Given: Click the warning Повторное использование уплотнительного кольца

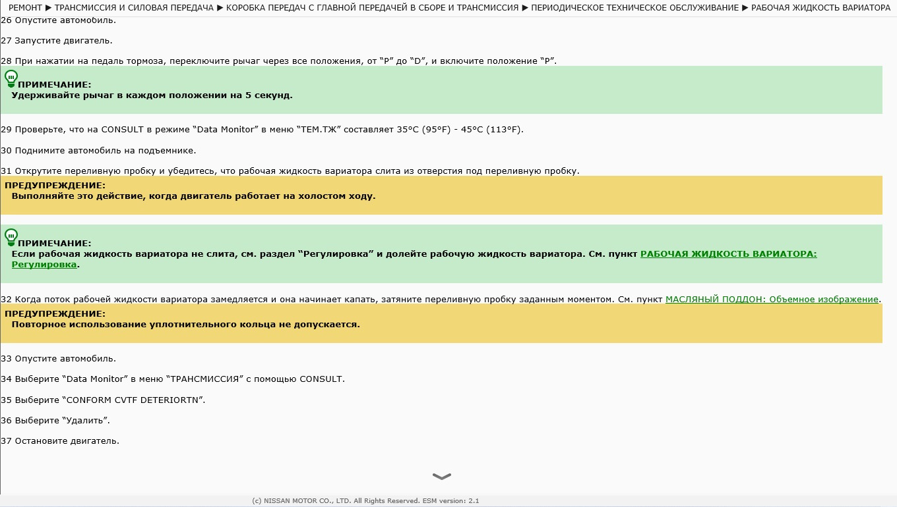Looking at the screenshot, I should pyautogui.click(x=185, y=325).
